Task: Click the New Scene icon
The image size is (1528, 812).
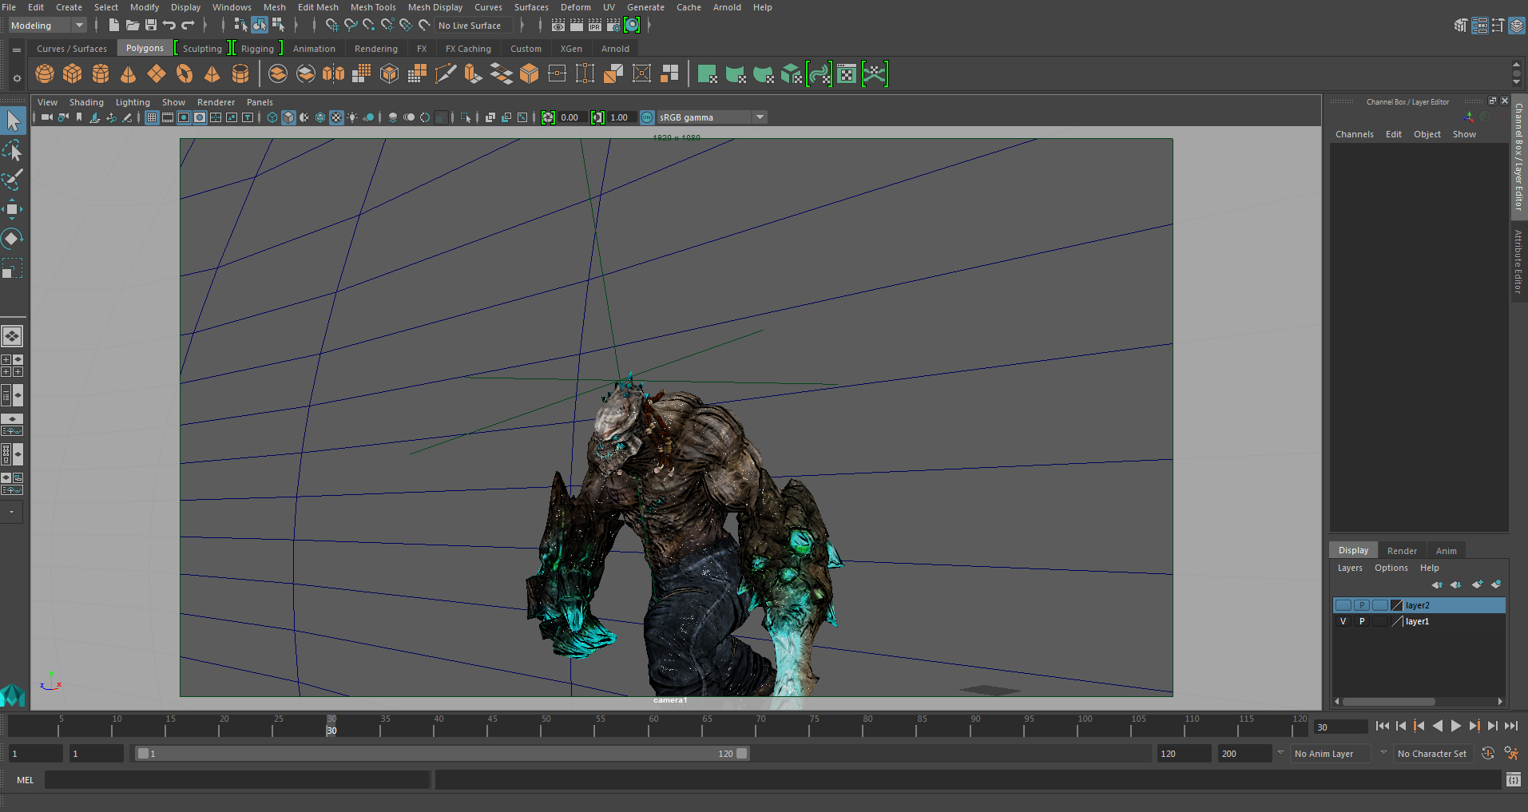Action: tap(114, 26)
